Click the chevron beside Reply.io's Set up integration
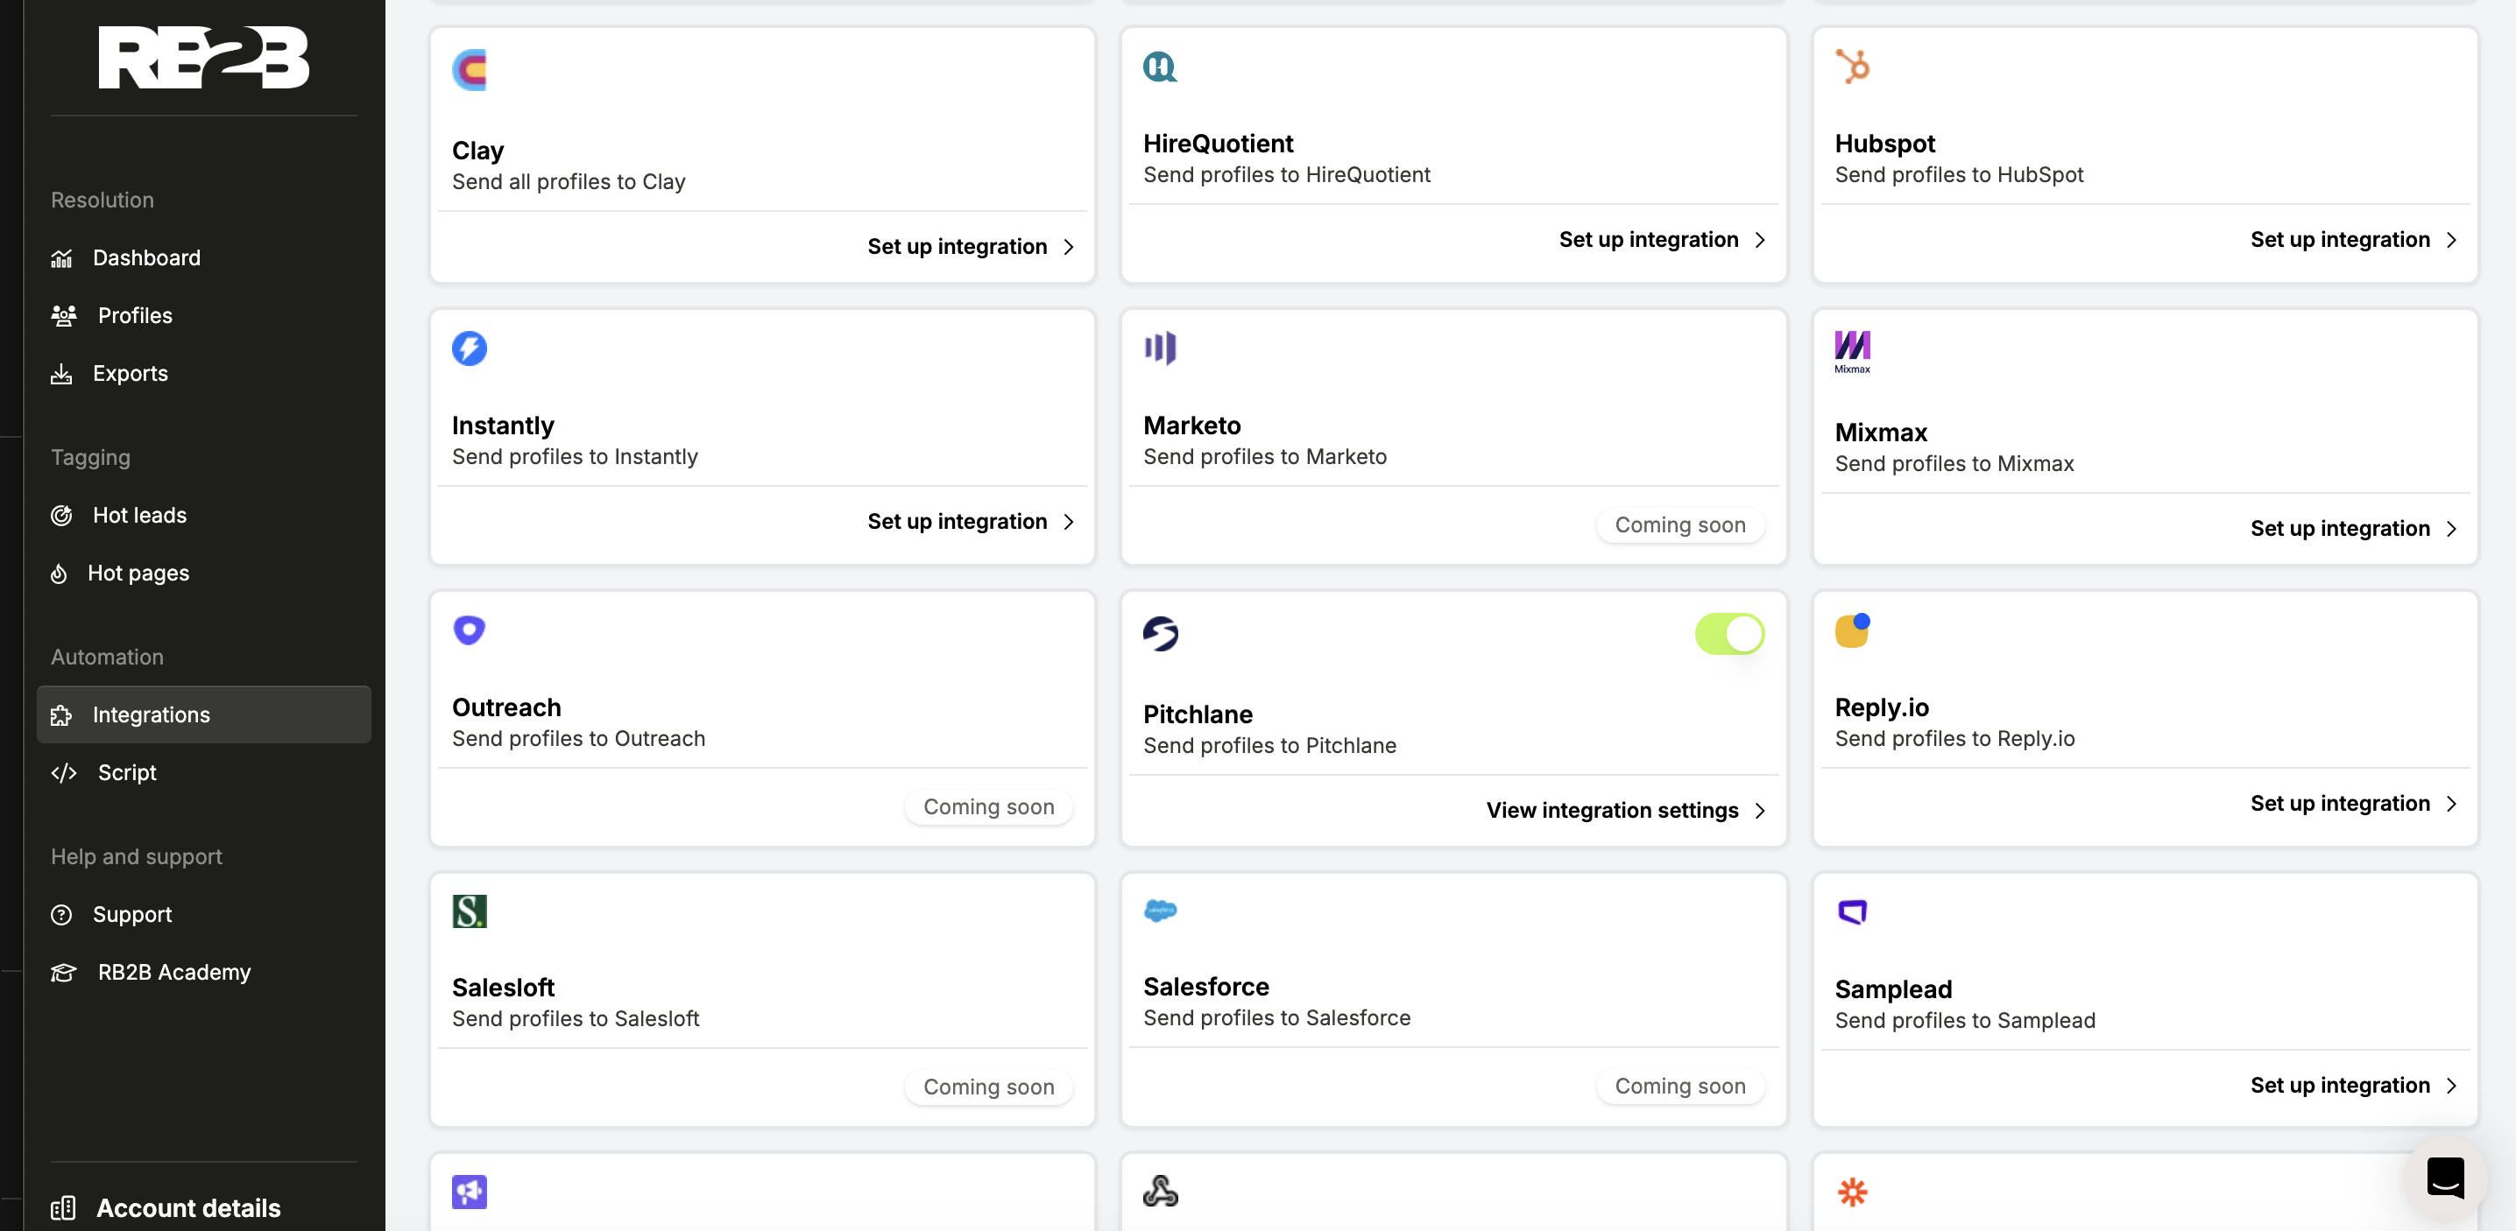 click(2451, 805)
